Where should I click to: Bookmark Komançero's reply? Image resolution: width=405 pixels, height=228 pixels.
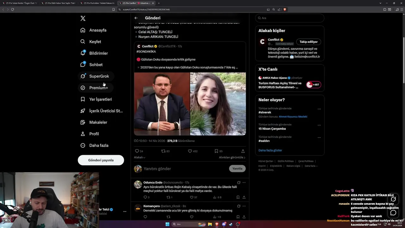point(238,217)
